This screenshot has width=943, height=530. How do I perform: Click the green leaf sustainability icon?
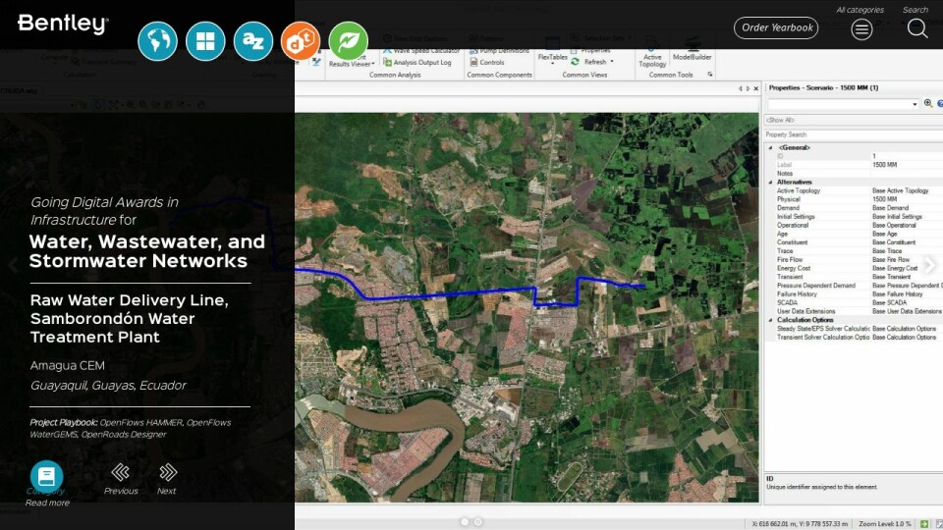pos(348,41)
